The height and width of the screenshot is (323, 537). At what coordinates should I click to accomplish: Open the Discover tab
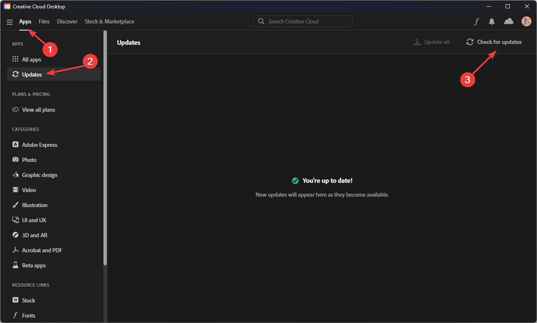point(67,21)
